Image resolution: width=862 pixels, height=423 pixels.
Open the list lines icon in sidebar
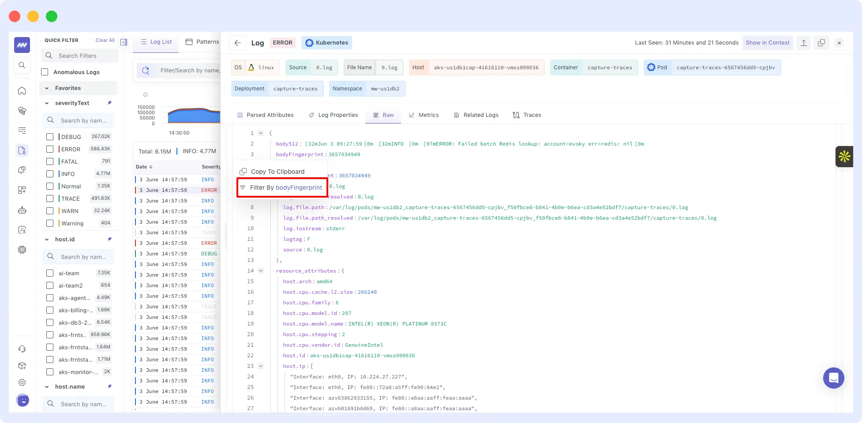(22, 131)
